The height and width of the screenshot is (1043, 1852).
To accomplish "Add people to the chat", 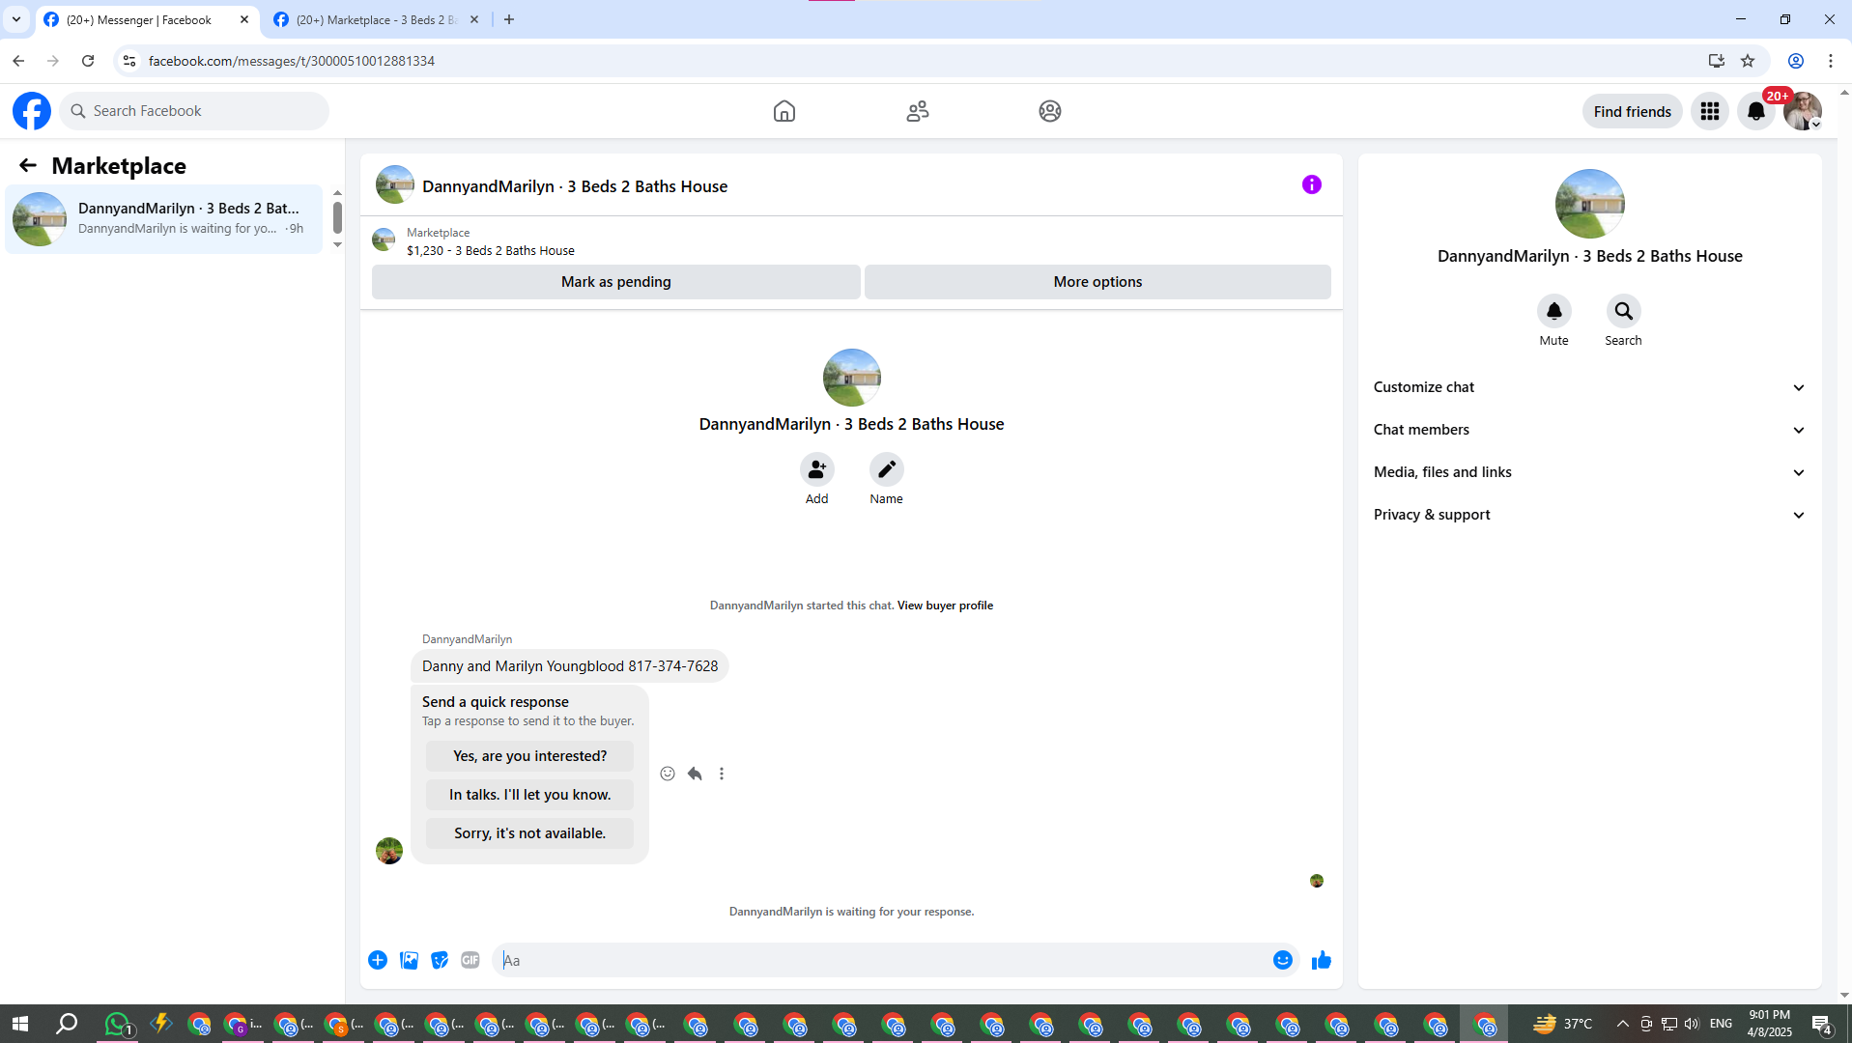I will [817, 470].
